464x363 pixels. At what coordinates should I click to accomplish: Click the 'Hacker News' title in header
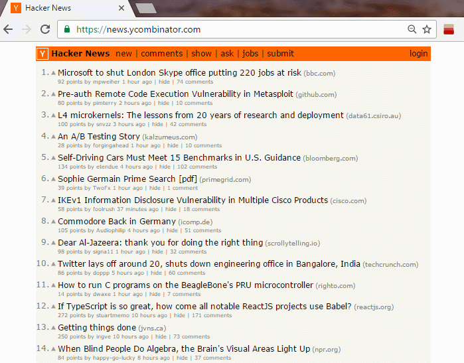point(80,54)
